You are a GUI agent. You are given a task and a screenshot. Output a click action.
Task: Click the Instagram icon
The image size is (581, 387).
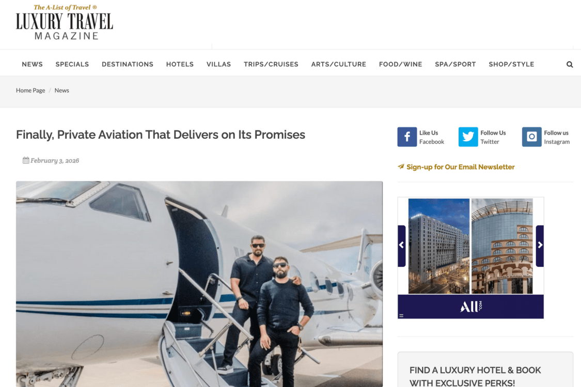pyautogui.click(x=532, y=137)
